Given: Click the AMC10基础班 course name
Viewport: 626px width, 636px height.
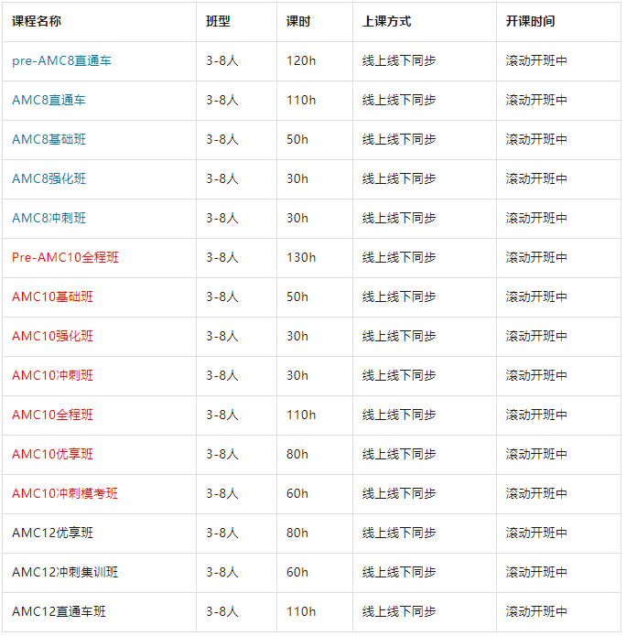Looking at the screenshot, I should click(52, 296).
